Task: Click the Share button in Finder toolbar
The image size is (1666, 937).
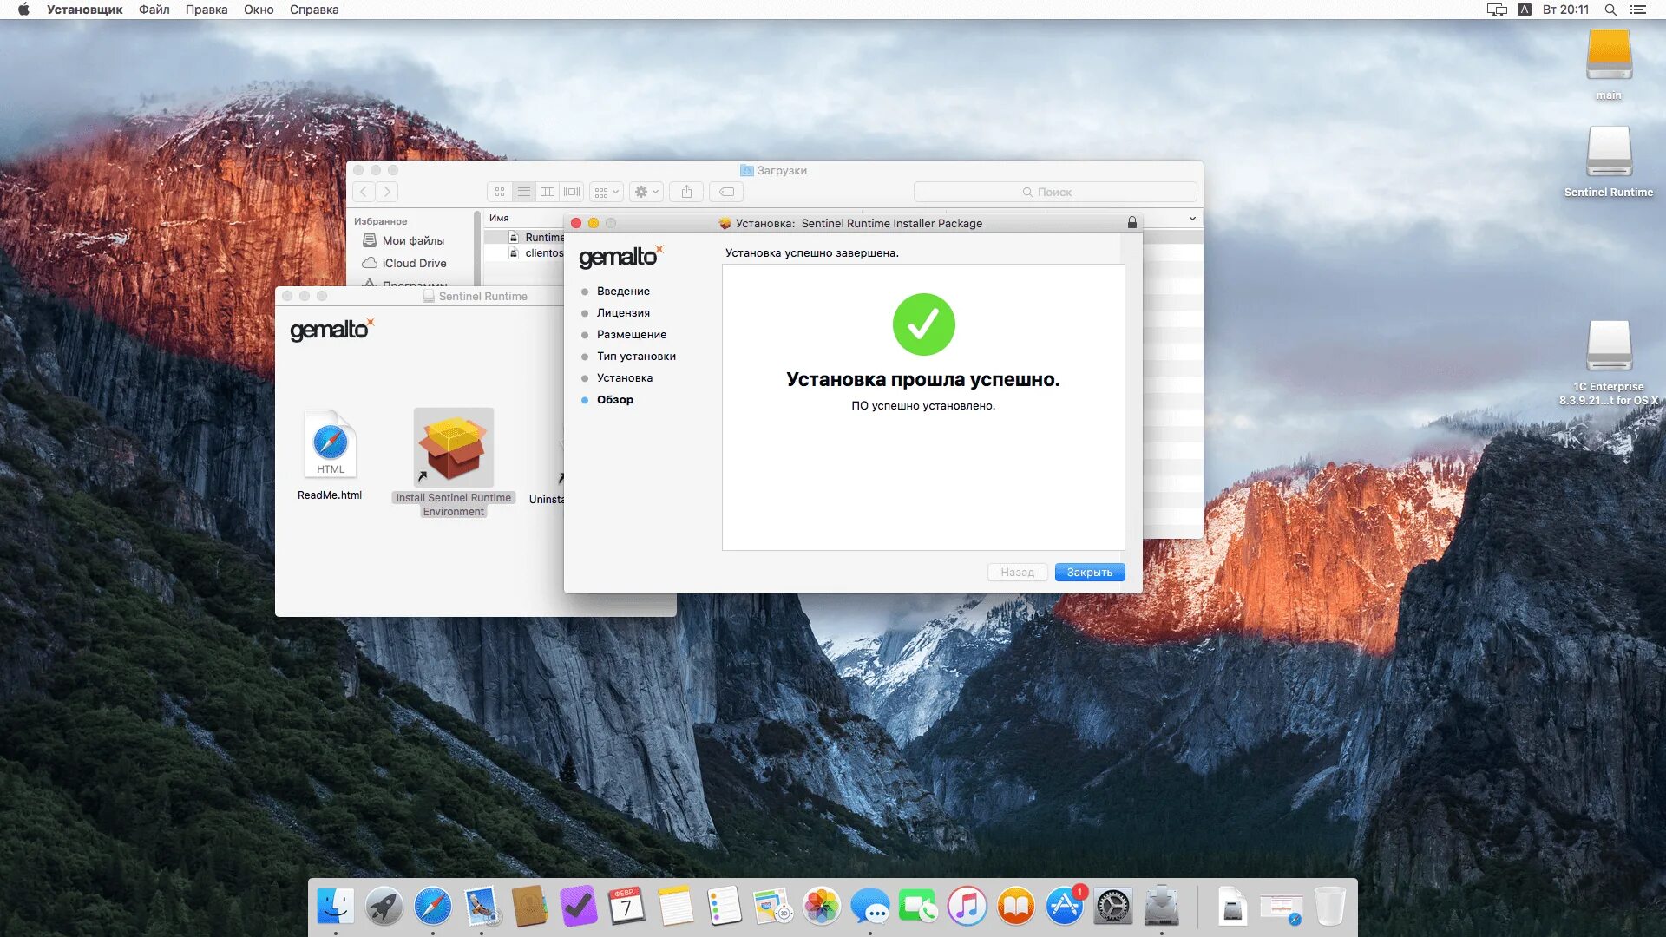Action: [686, 192]
